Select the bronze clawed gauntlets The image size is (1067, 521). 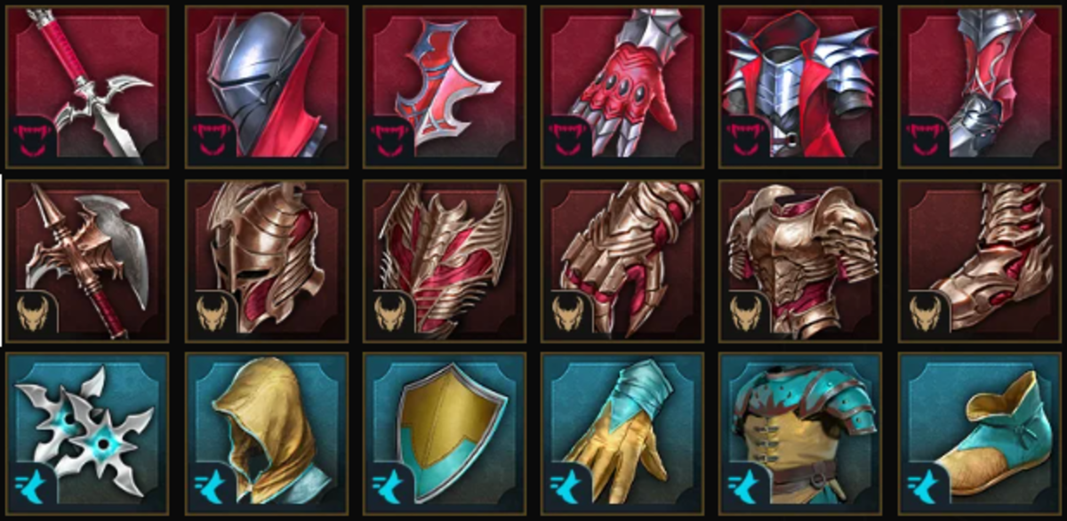[622, 260]
